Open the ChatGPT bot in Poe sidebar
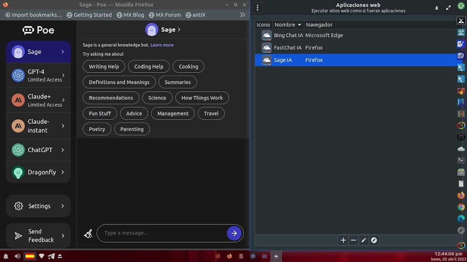The height and width of the screenshot is (262, 467). click(x=38, y=150)
